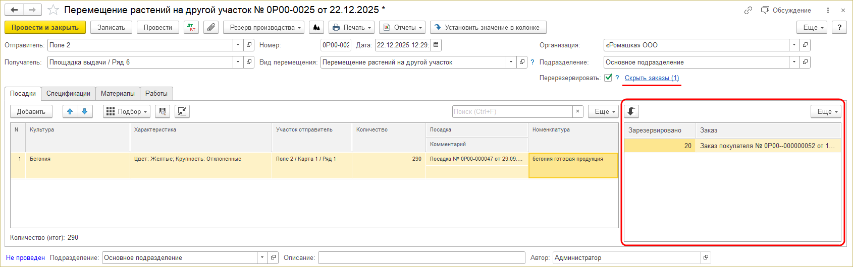Open calendar picker for Дата field
The height and width of the screenshot is (267, 853).
click(x=436, y=45)
